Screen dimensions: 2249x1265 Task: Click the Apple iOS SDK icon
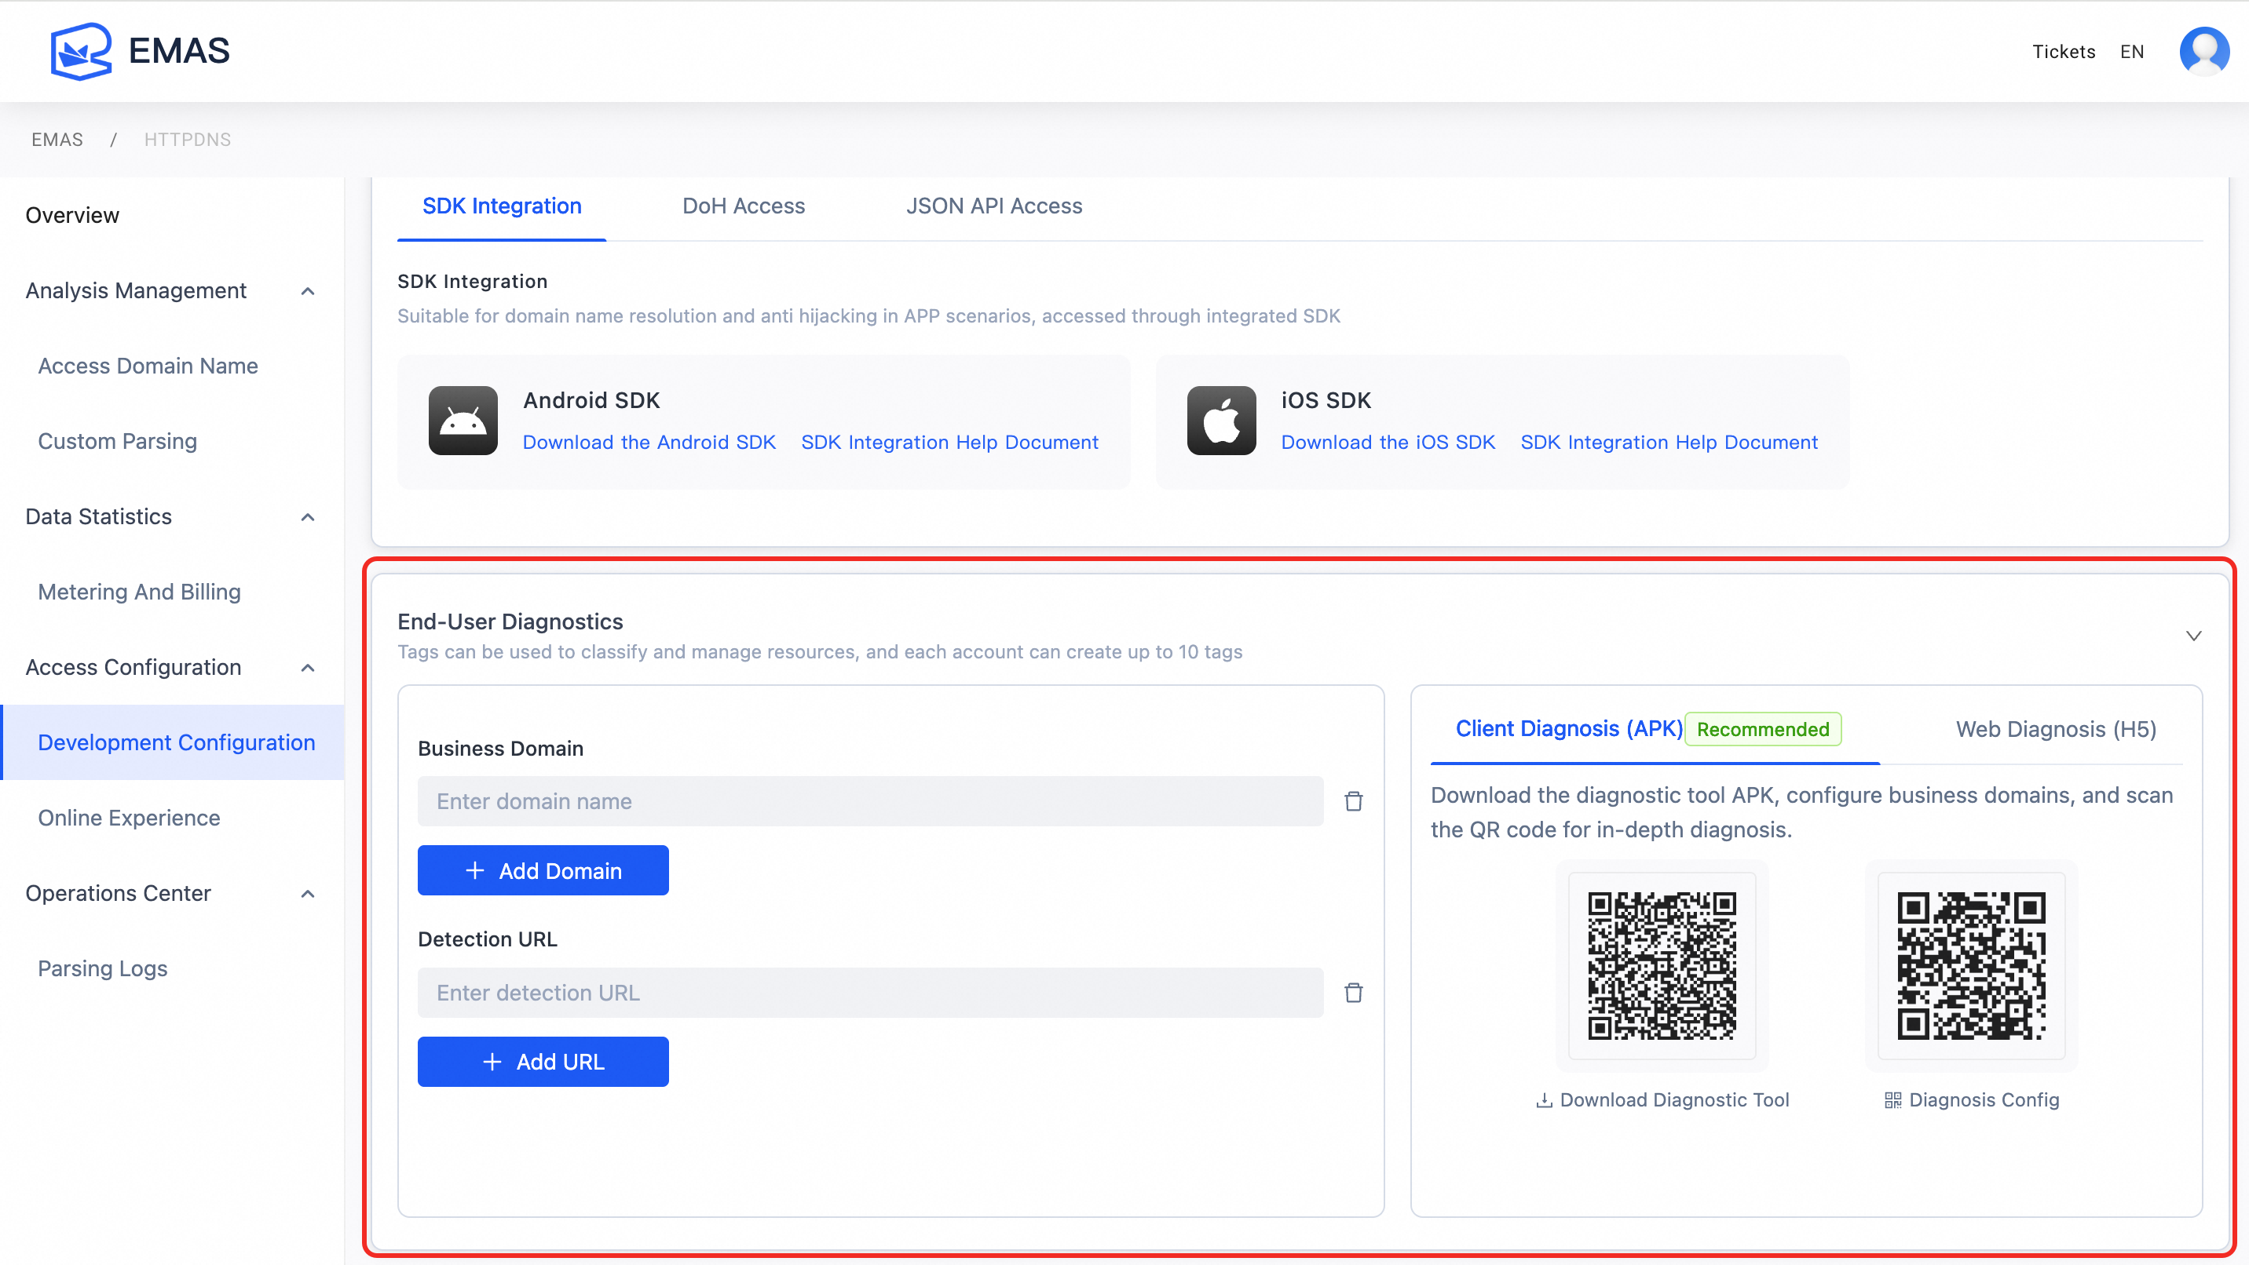(1220, 421)
